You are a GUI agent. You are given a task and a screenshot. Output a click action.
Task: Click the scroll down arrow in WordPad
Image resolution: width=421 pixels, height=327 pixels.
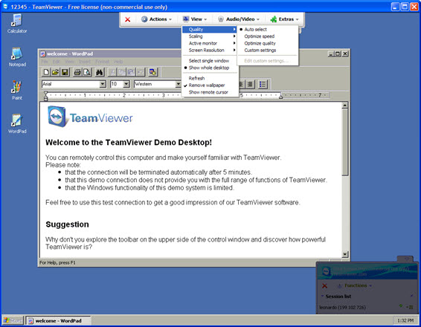(x=345, y=254)
